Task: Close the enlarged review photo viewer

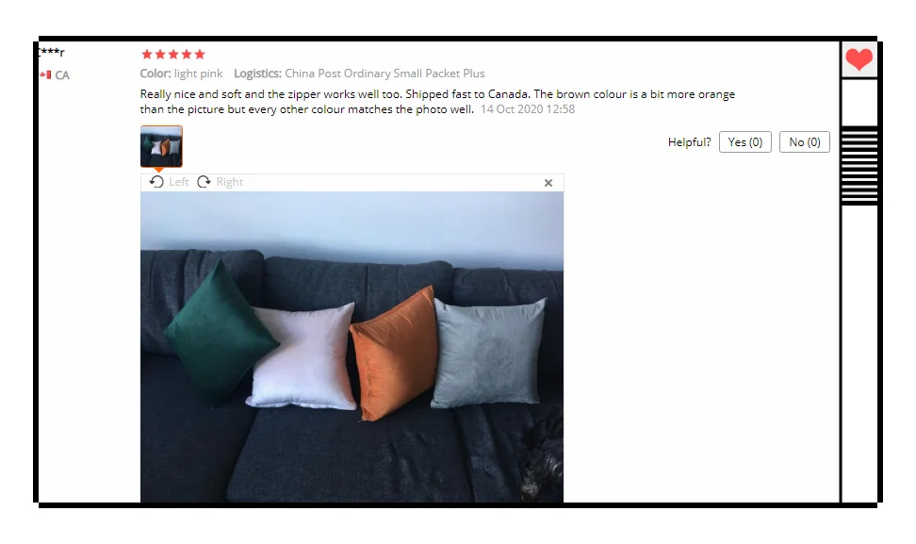Action: (548, 183)
